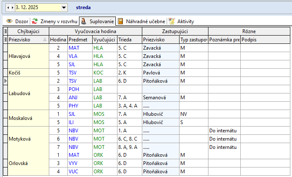The image size is (292, 177).
Task: Click the column chooser icon beside Priezvisko
Action: click(5, 40)
